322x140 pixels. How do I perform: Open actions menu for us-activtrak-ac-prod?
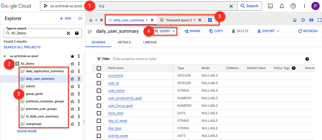(x=79, y=56)
